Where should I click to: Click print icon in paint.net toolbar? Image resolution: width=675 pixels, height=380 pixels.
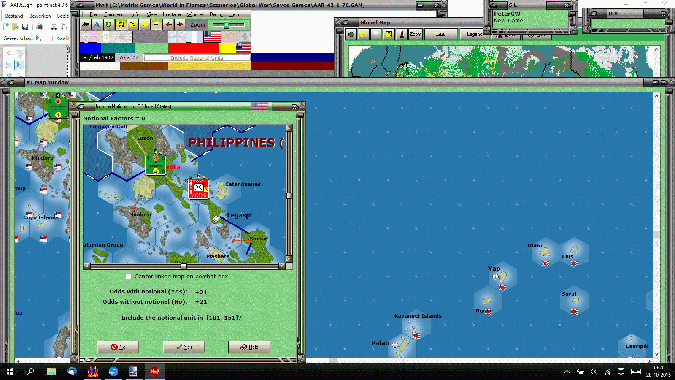point(40,27)
